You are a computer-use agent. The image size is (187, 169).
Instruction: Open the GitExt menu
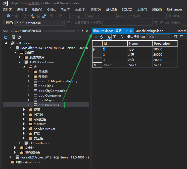[52, 10]
